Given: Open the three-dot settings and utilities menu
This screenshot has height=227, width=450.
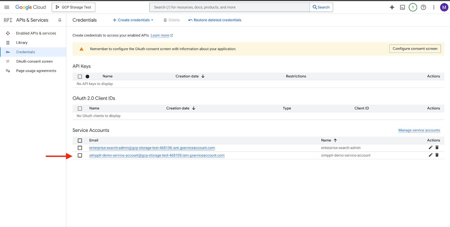Looking at the screenshot, I should (434, 7).
